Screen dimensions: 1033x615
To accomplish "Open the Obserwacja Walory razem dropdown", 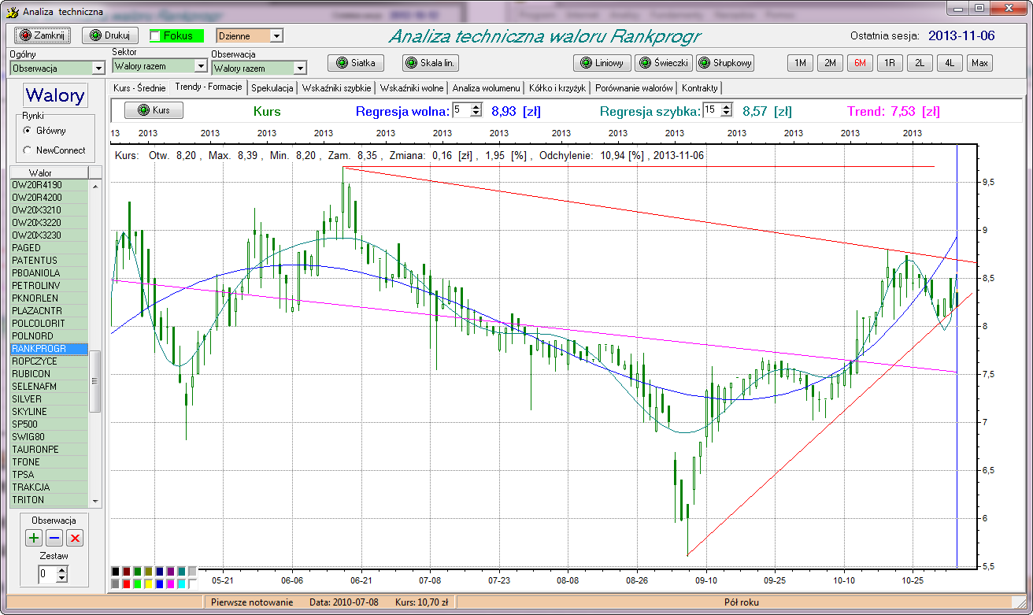I will coord(300,69).
